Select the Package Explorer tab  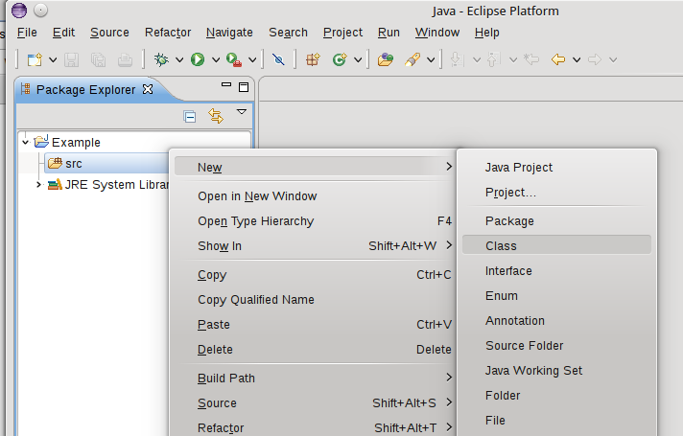(x=85, y=90)
